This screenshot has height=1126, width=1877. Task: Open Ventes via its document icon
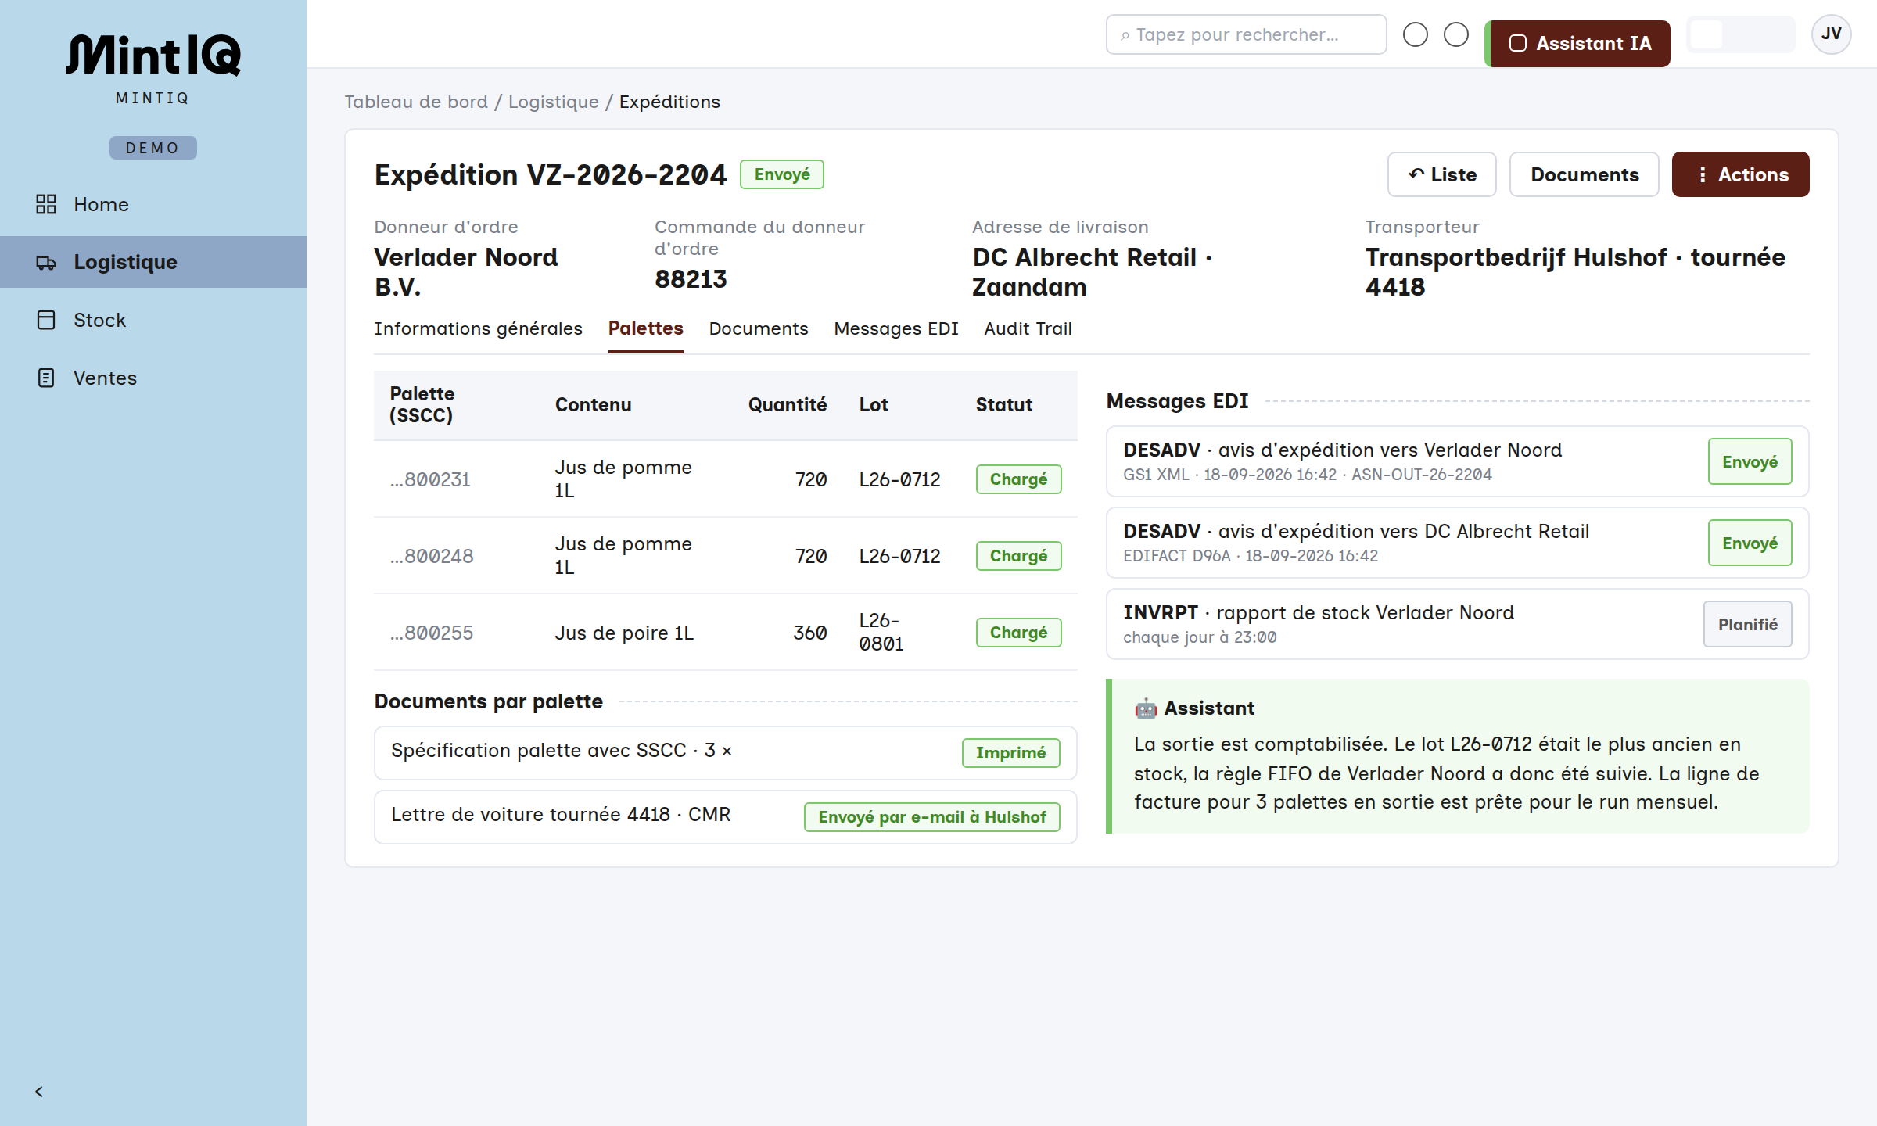46,378
